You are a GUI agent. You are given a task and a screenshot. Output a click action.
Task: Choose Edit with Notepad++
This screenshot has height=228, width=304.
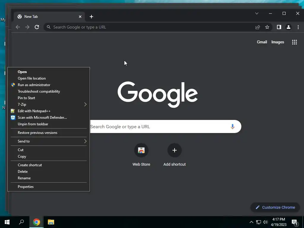[49, 111]
